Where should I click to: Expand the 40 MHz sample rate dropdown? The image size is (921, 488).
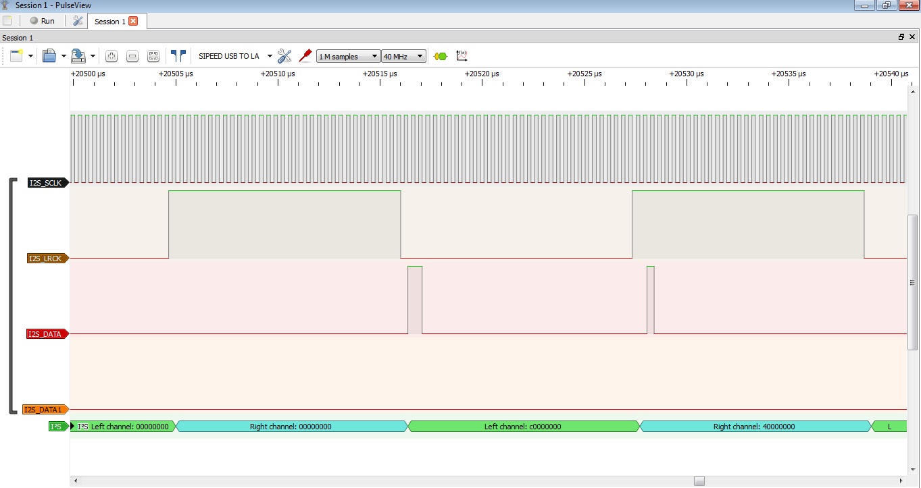click(x=403, y=57)
